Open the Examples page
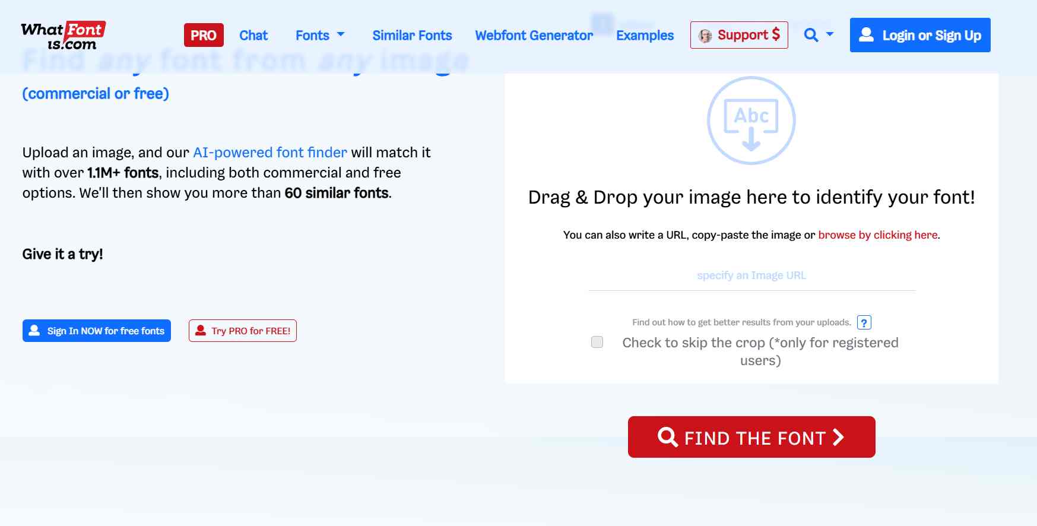 tap(645, 35)
